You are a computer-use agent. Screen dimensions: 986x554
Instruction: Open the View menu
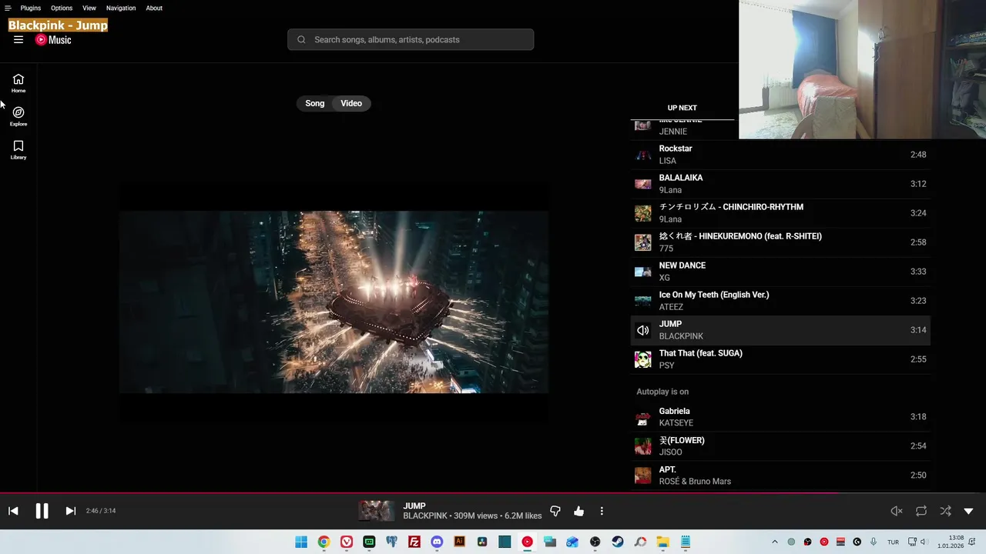(89, 8)
